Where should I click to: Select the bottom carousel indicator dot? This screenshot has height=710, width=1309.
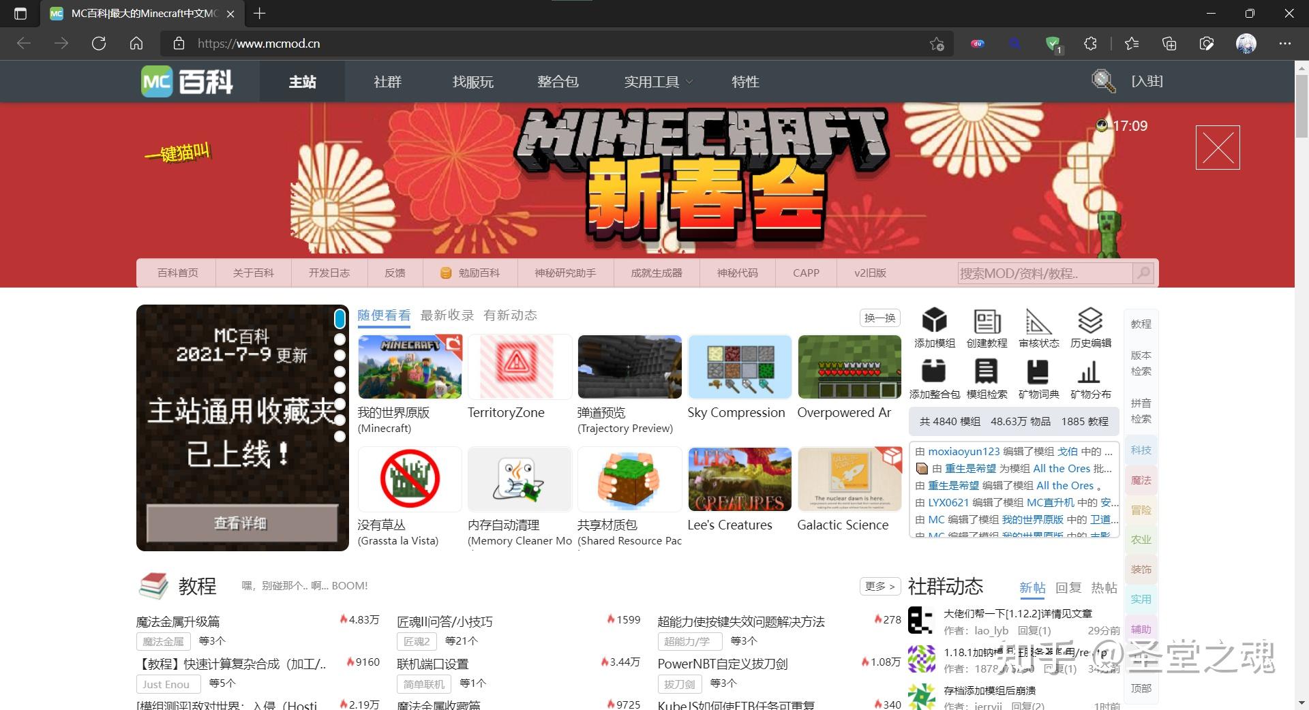coord(340,436)
